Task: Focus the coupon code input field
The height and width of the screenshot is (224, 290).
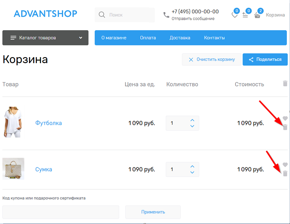Action: coord(61,212)
